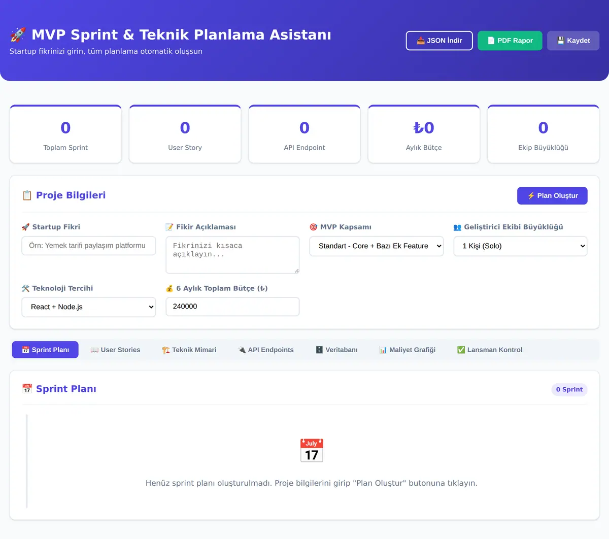Click the Proje Bilgileri heading text
The width and height of the screenshot is (609, 539).
point(71,195)
